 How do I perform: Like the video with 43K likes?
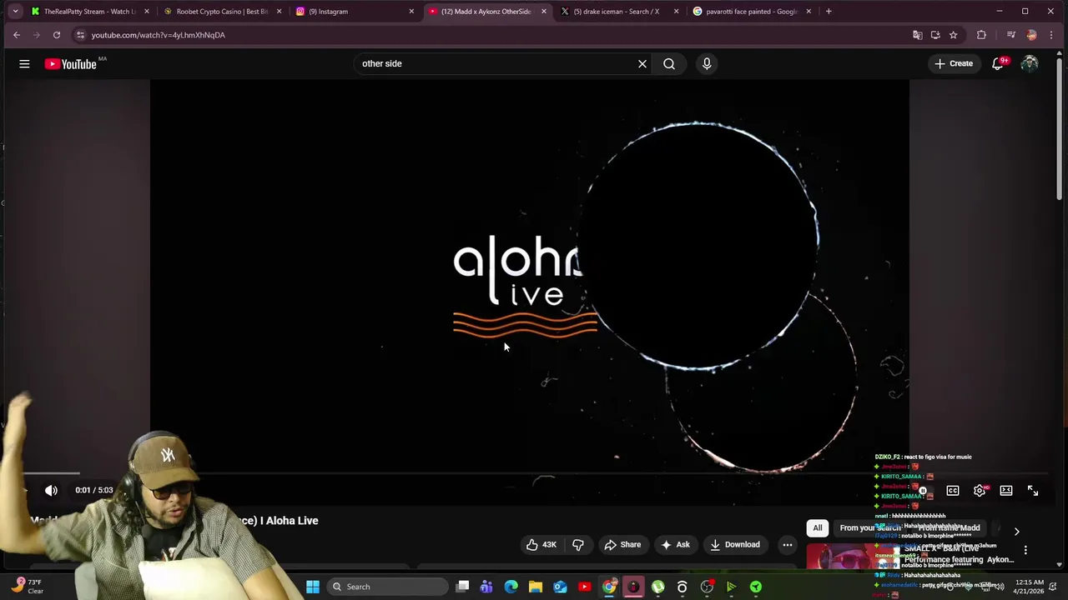541,544
